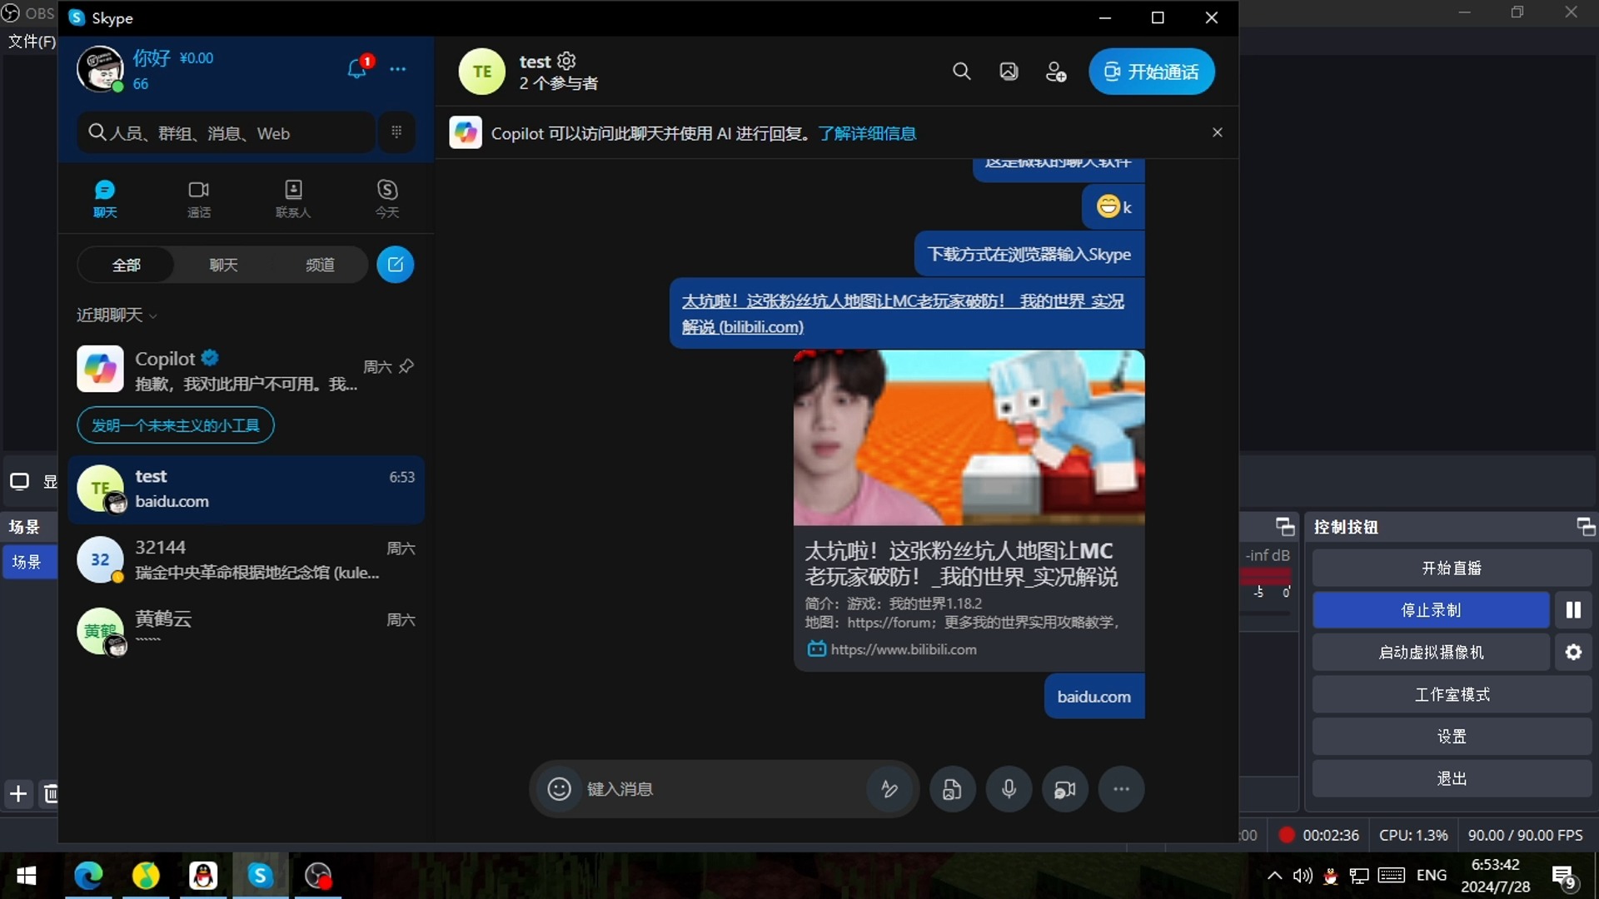Click the baidu.com link in chat

click(x=1093, y=696)
